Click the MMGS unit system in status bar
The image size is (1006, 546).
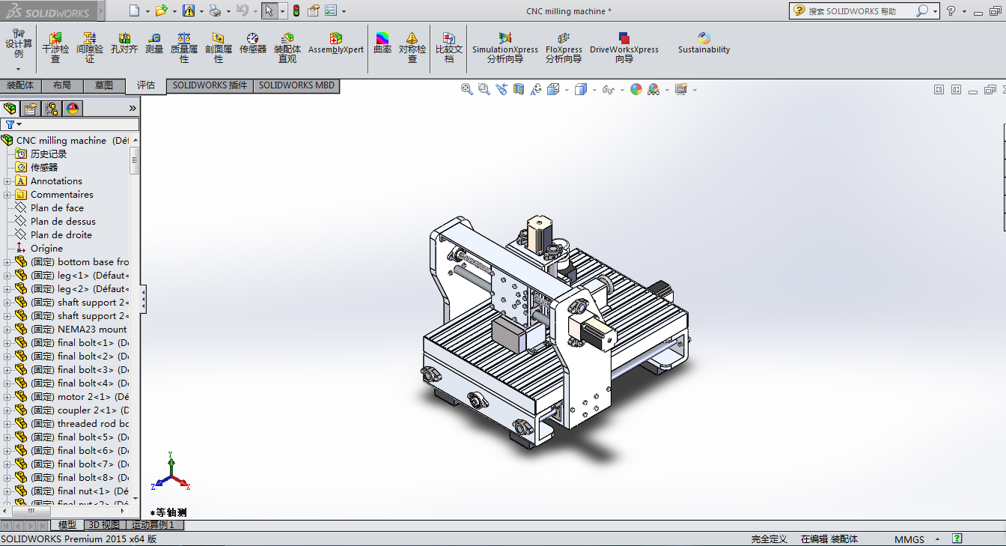[x=909, y=539]
